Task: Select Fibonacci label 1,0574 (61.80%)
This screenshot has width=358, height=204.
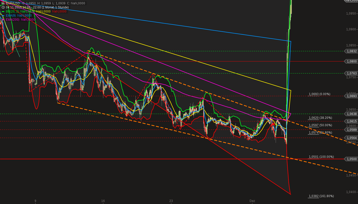Action: click(x=320, y=133)
